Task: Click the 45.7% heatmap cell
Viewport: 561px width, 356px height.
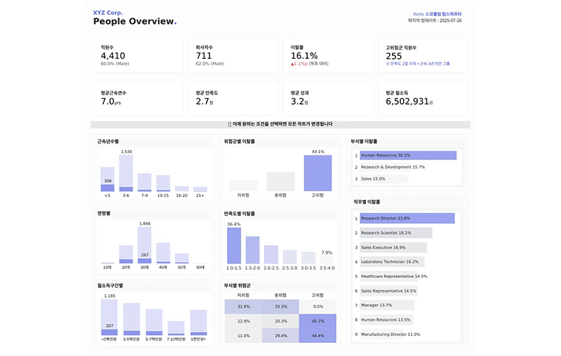Action: coord(317,321)
